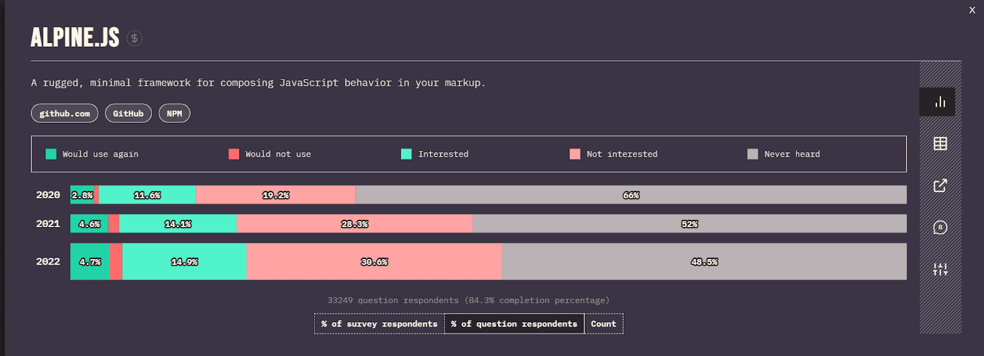Close the Alpine.js popup with X
Screen dimensions: 984x356
coord(972,10)
